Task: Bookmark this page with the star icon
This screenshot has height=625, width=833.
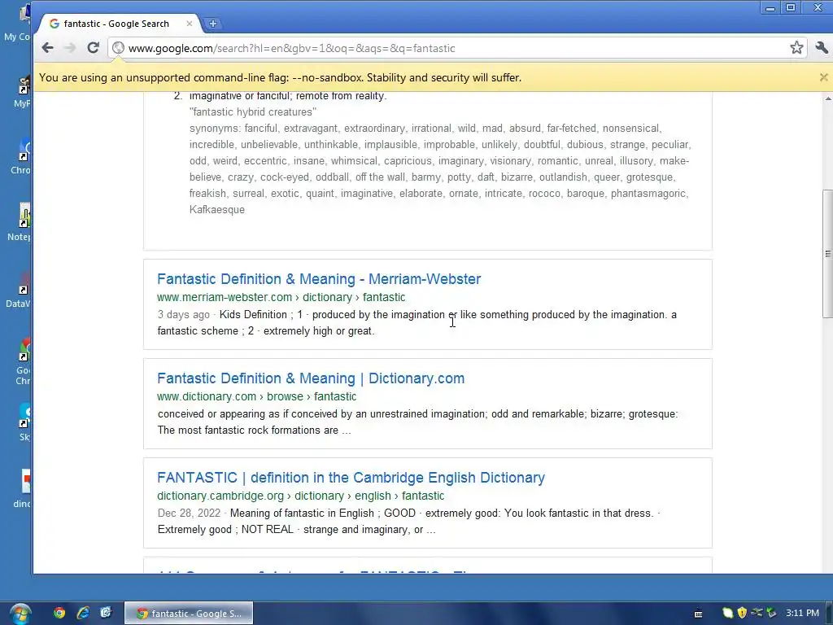Action: pyautogui.click(x=796, y=48)
